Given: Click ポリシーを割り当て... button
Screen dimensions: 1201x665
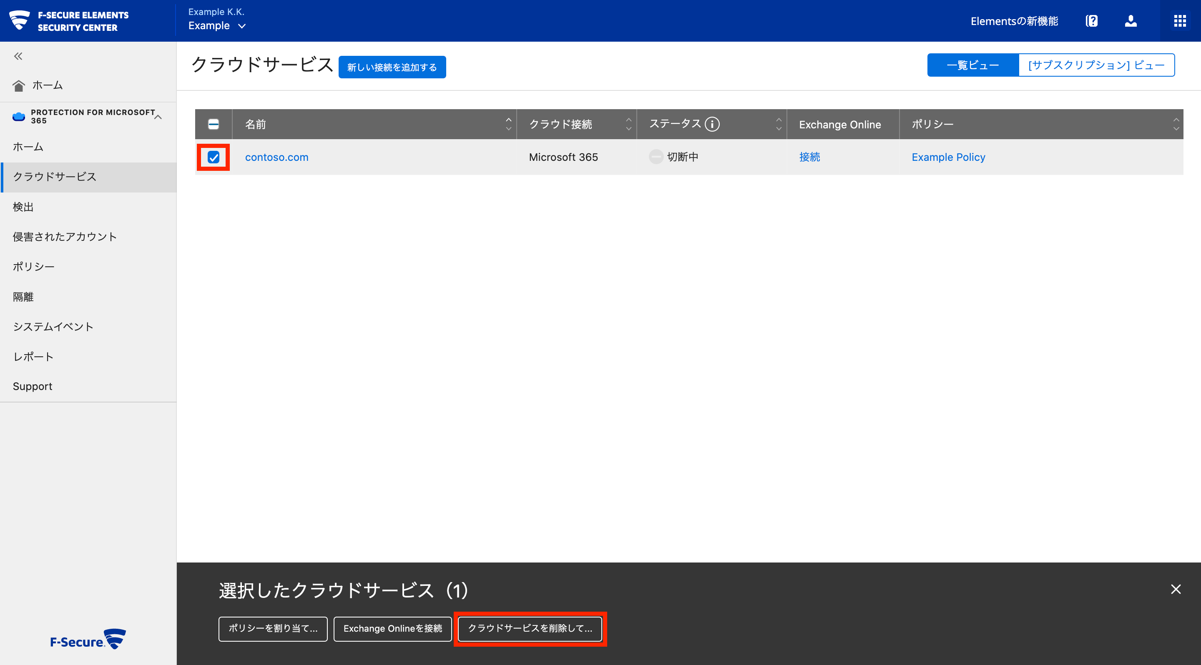Looking at the screenshot, I should [273, 629].
